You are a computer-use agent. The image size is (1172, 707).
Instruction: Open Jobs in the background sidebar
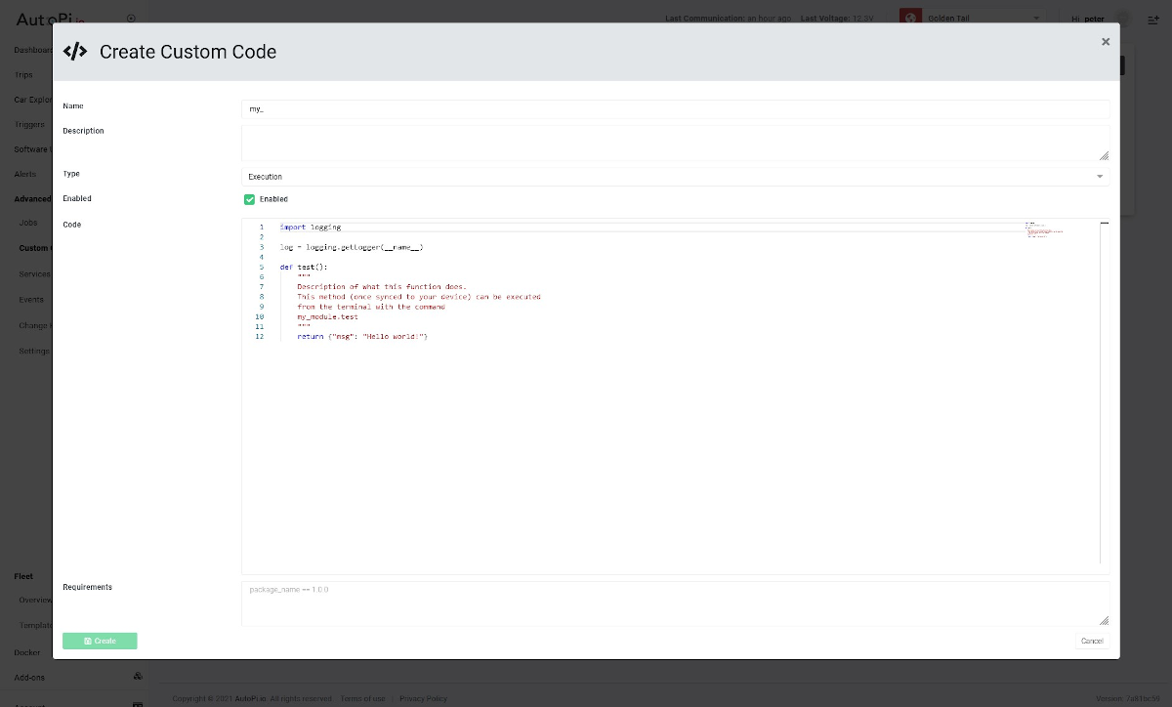tap(28, 223)
